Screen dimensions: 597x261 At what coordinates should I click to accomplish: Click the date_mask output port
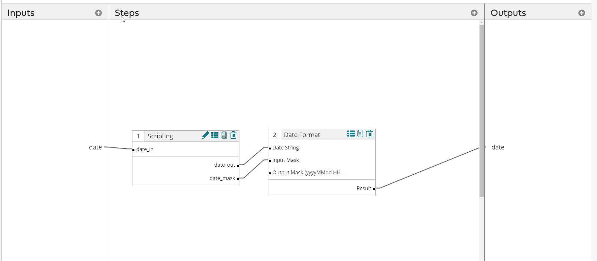(238, 179)
